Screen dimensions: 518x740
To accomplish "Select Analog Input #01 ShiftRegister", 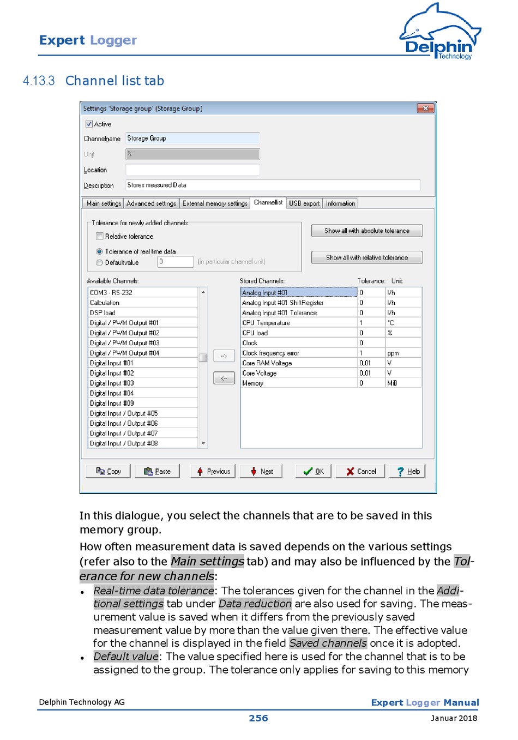I will point(299,303).
